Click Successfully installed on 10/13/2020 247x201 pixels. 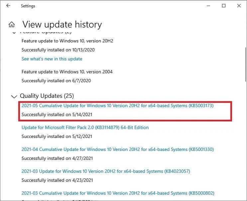58,50
